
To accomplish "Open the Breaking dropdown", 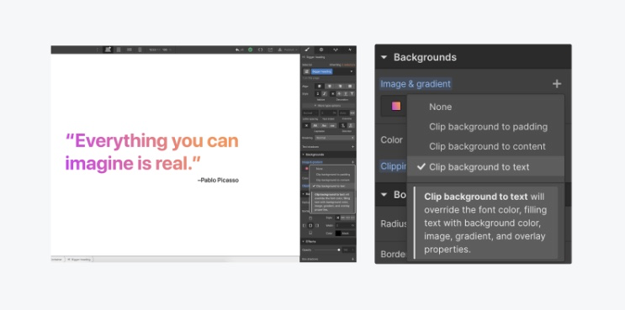I will point(335,138).
